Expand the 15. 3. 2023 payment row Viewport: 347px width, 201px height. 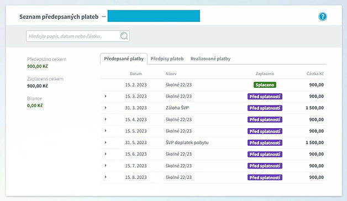point(106,96)
